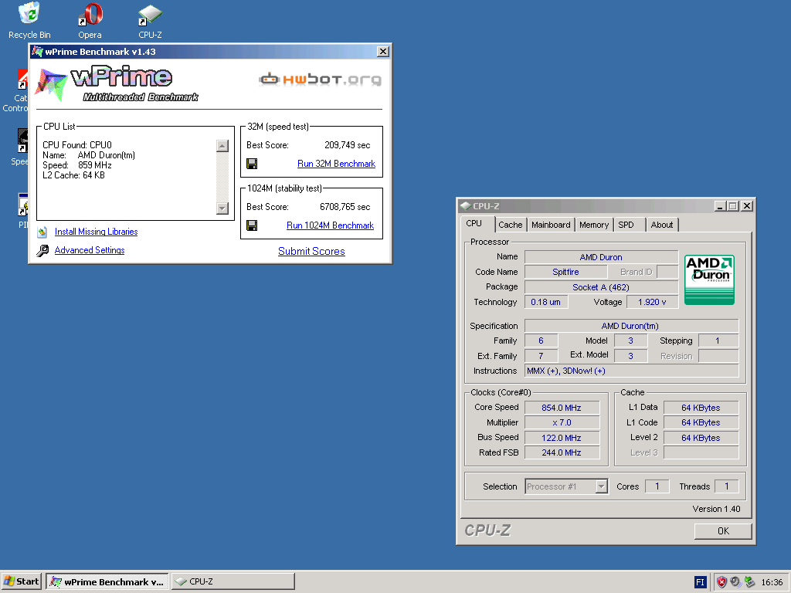
Task: Click Submit Scores link
Action: [x=311, y=251]
